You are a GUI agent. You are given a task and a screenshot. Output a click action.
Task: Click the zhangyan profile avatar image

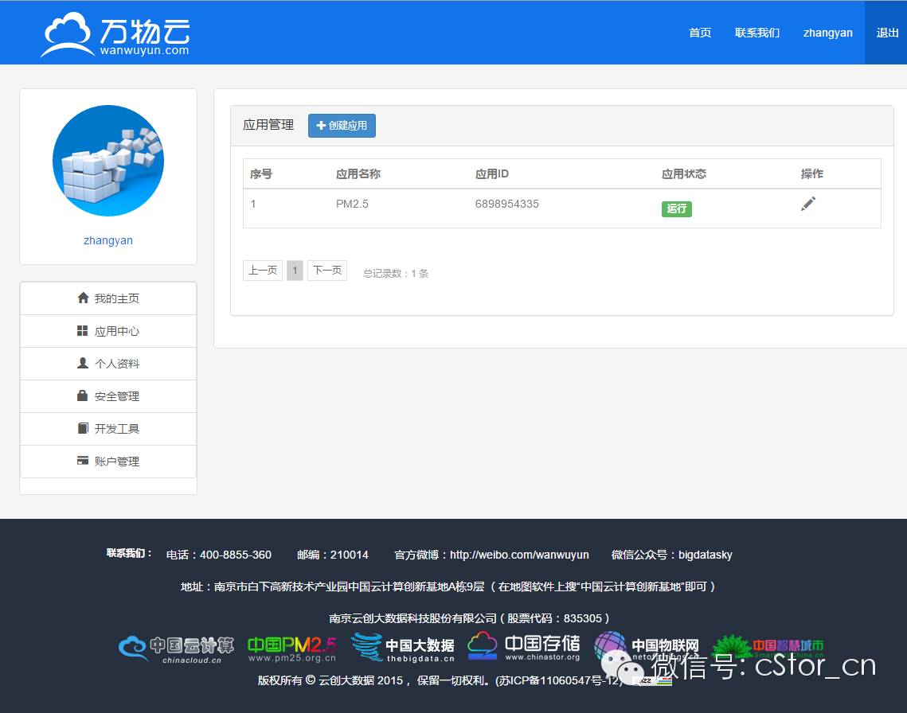[108, 161]
